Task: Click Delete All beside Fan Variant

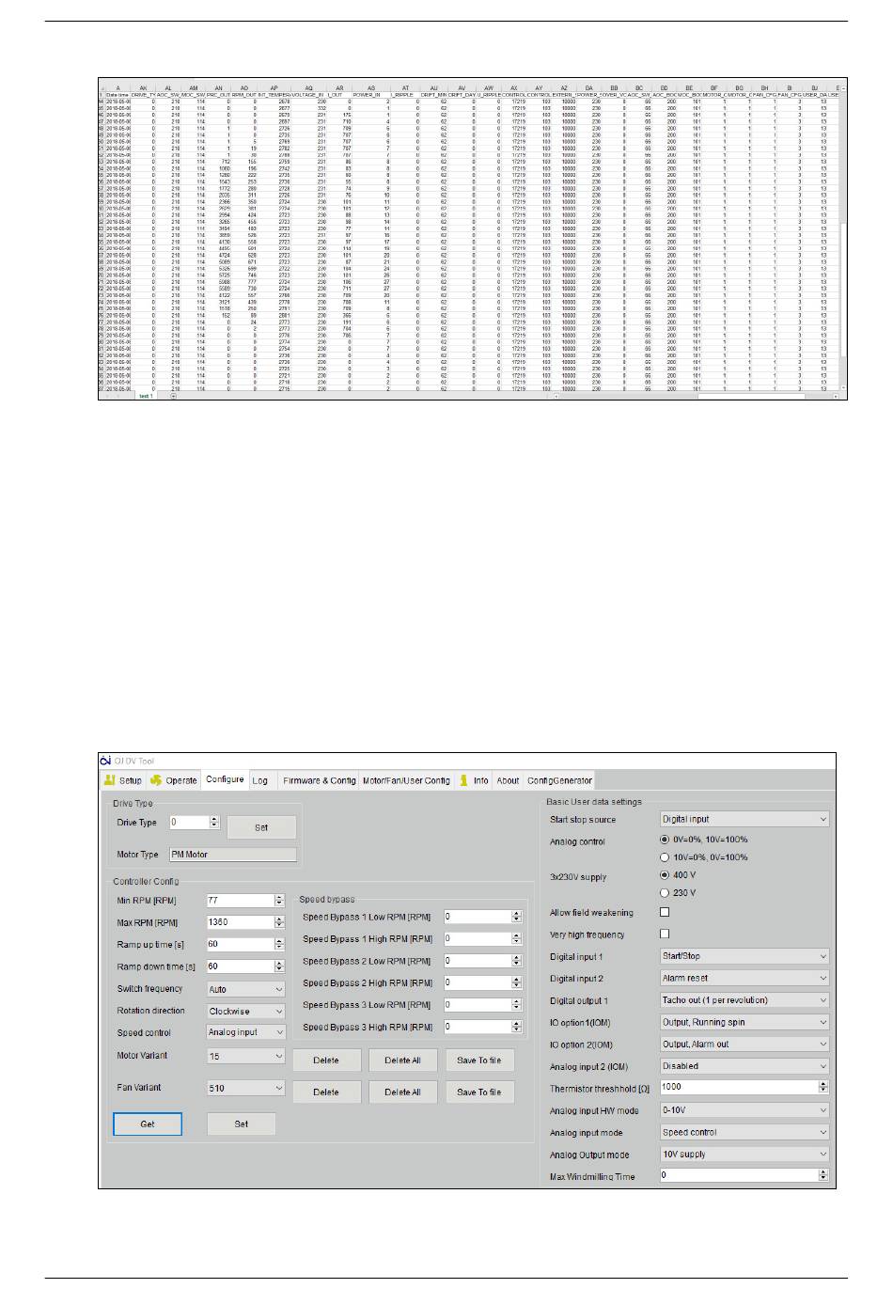Action: pos(402,1092)
